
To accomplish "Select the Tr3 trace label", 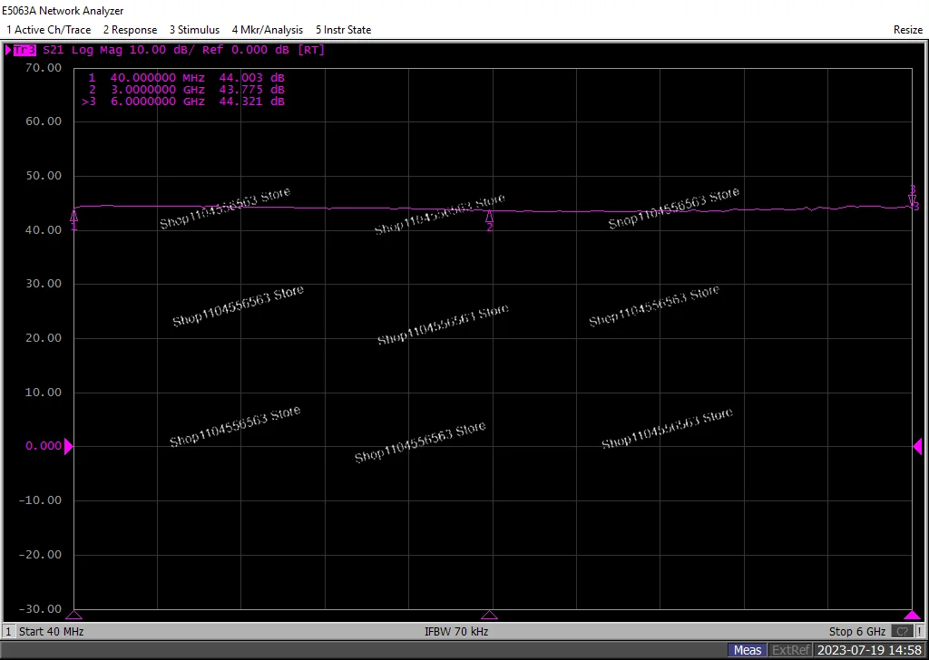I will coord(24,50).
